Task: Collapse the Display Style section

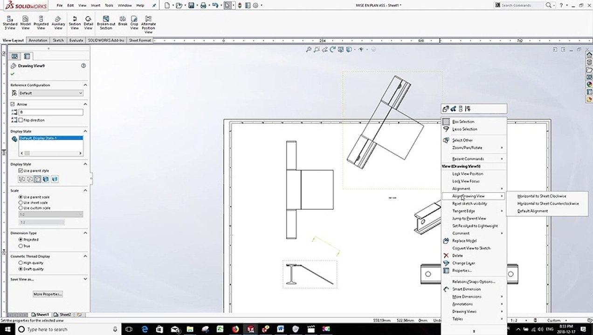Action: pyautogui.click(x=85, y=164)
